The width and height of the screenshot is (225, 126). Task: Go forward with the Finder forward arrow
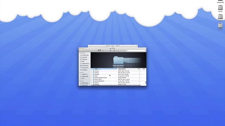(x=83, y=50)
